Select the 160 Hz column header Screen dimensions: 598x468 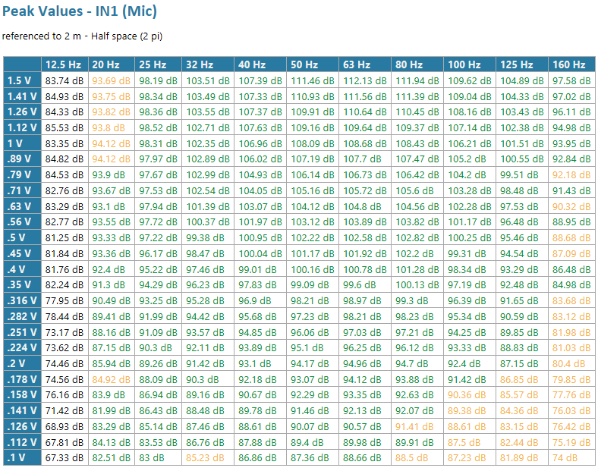tap(569, 64)
